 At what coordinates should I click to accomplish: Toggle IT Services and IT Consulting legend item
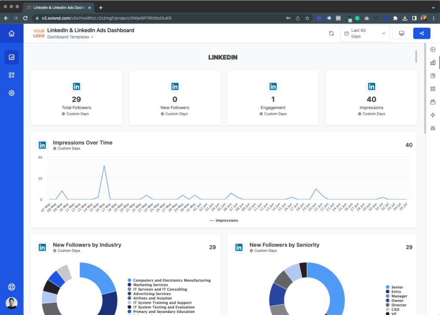tap(157, 290)
